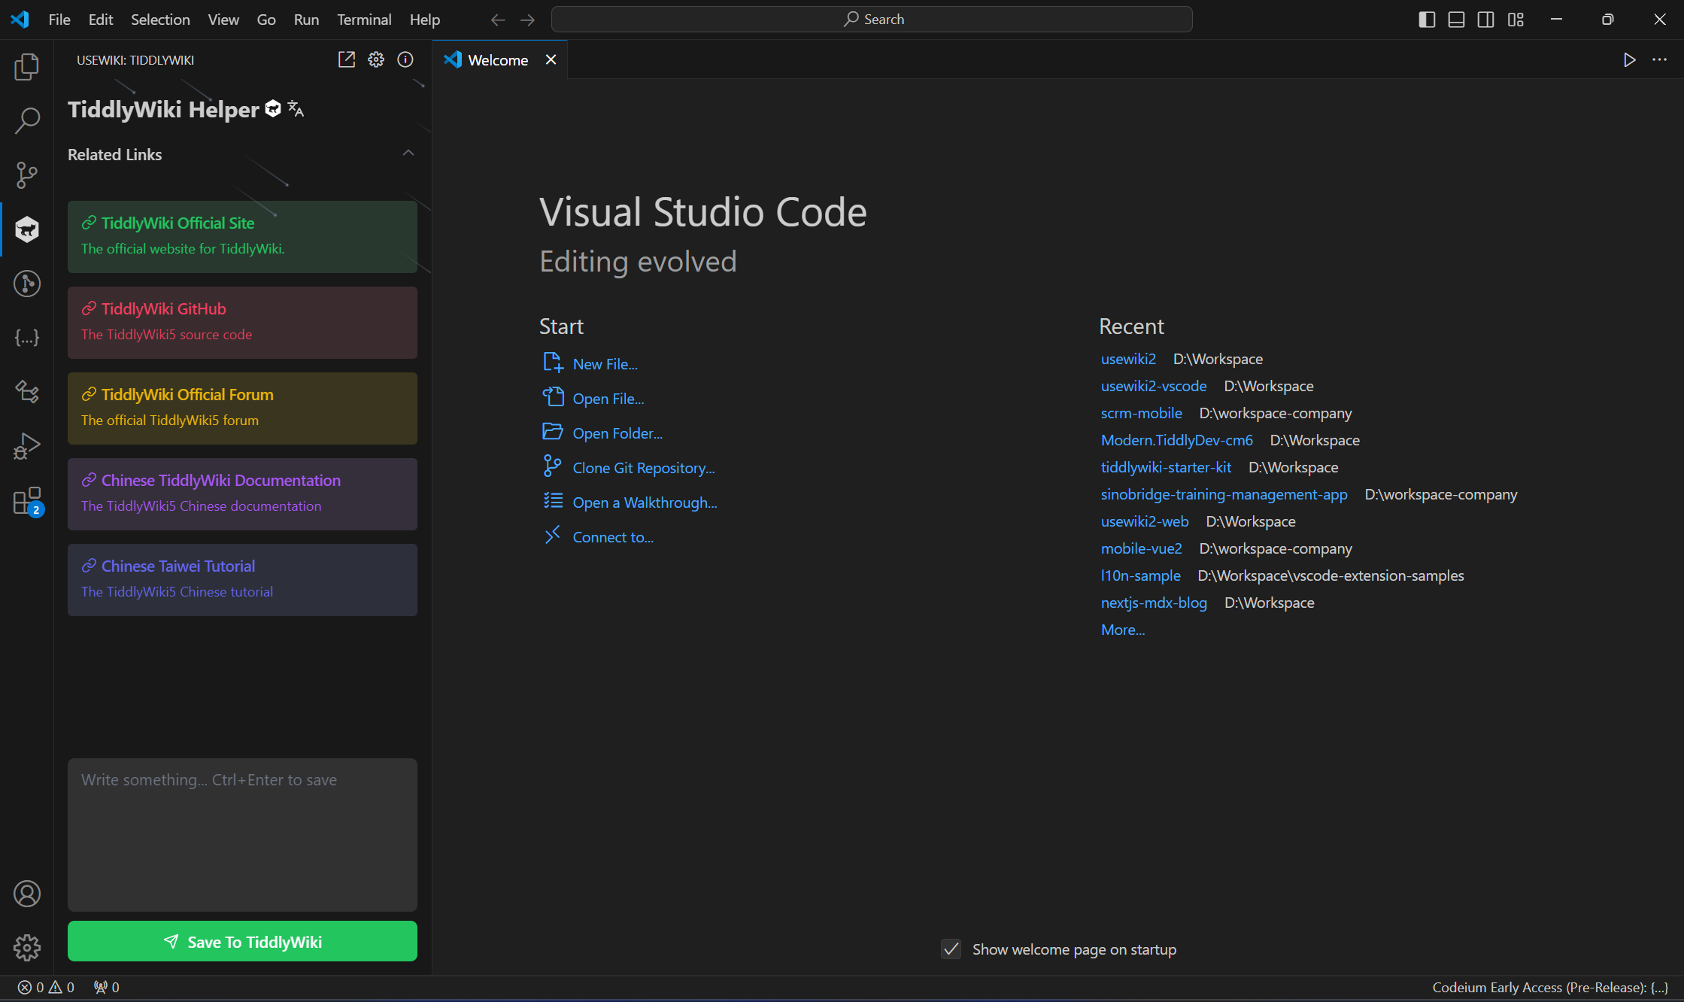Click Codeium Early Access status item

[1550, 988]
